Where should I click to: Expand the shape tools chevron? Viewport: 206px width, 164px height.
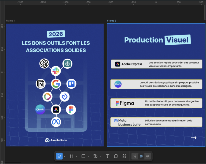point(89,156)
